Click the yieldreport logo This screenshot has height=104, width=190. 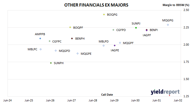pos(165,92)
